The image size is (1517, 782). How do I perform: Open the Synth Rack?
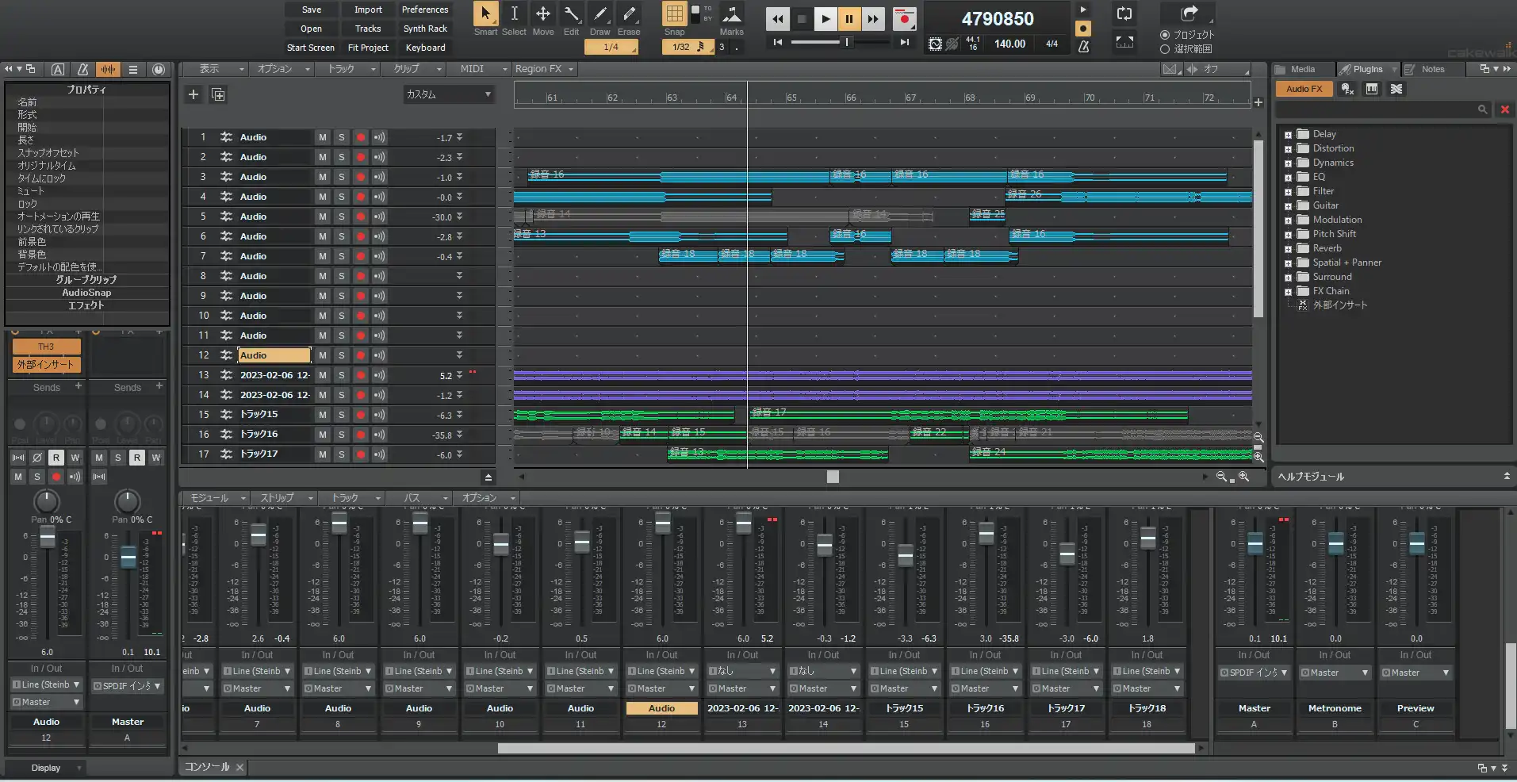pyautogui.click(x=425, y=29)
